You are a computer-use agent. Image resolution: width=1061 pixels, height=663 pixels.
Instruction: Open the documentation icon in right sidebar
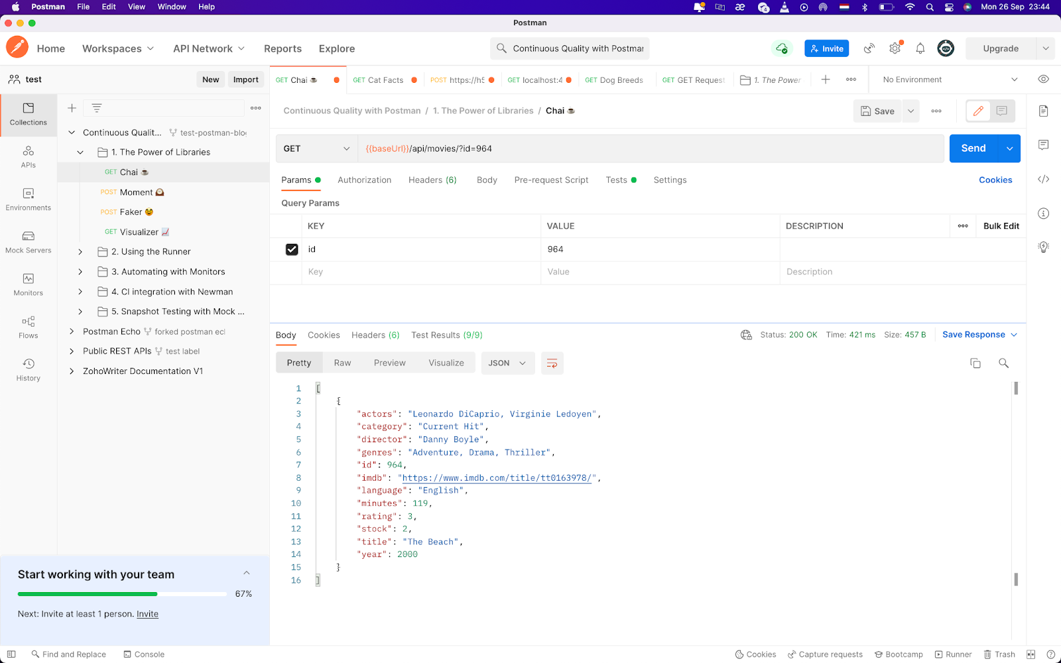1044,111
